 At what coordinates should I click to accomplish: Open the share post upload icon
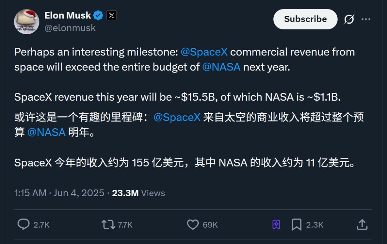[362, 224]
